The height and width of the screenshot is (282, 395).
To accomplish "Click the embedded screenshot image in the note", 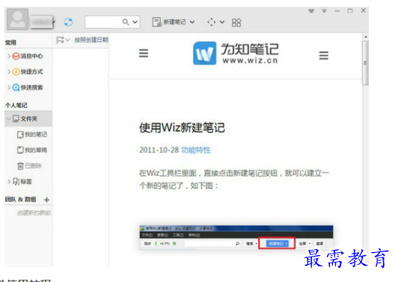I will 236,237.
